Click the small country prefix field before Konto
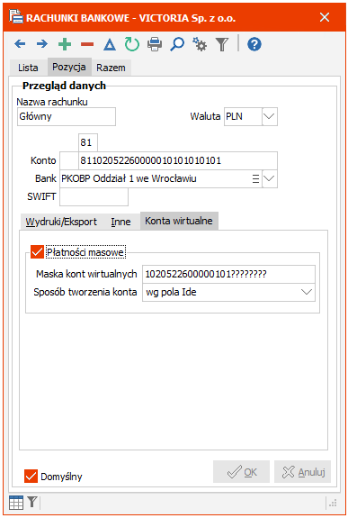The height and width of the screenshot is (518, 348). [69, 161]
